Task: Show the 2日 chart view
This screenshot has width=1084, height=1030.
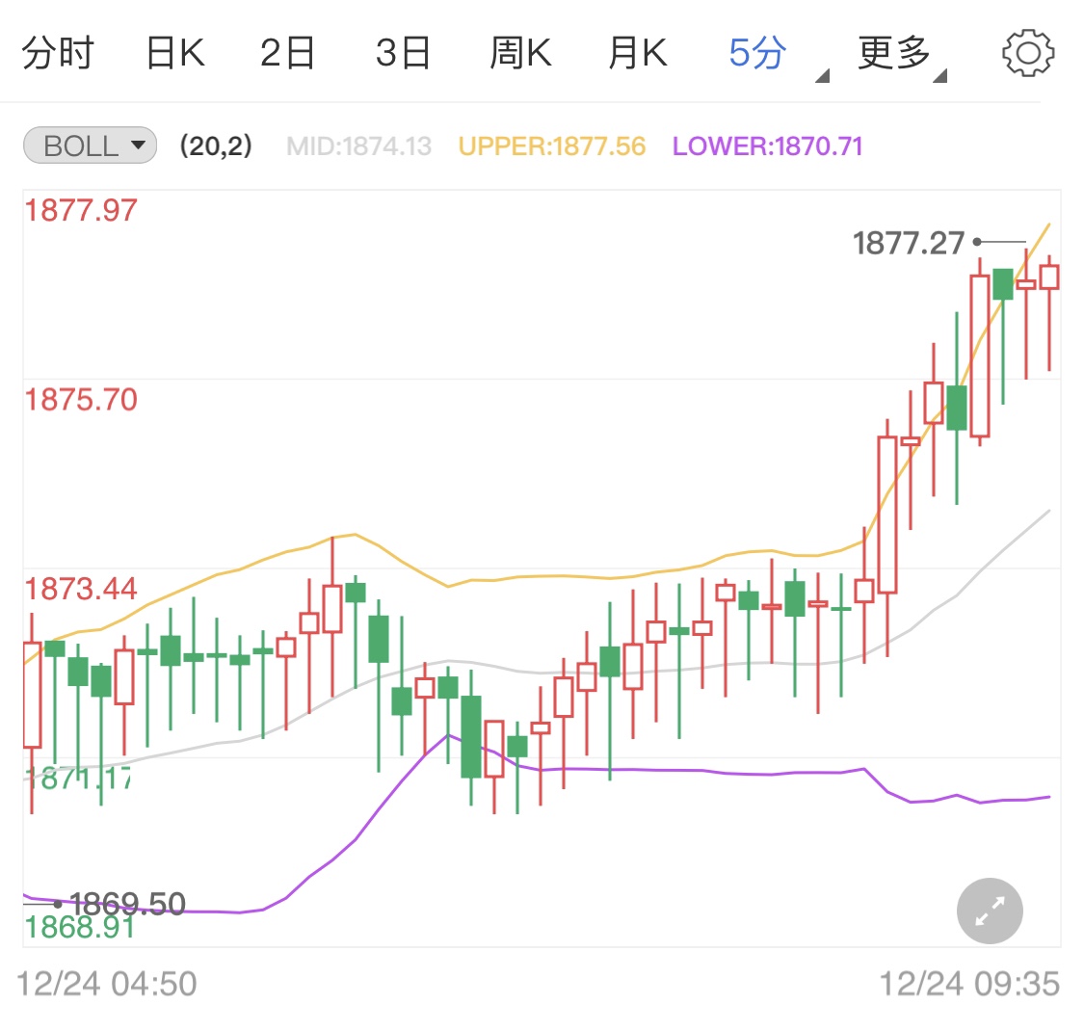Action: click(287, 53)
